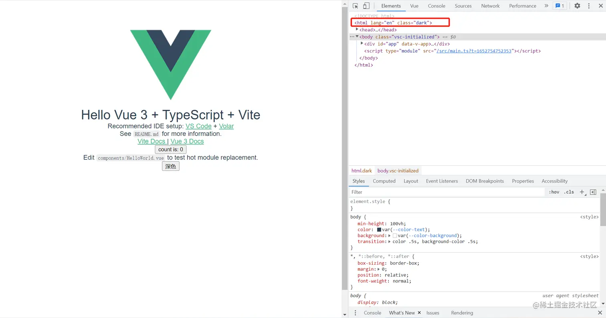Screen dimensions: 606x318
Task: Expand the transition shorthand property
Action: click(390, 242)
